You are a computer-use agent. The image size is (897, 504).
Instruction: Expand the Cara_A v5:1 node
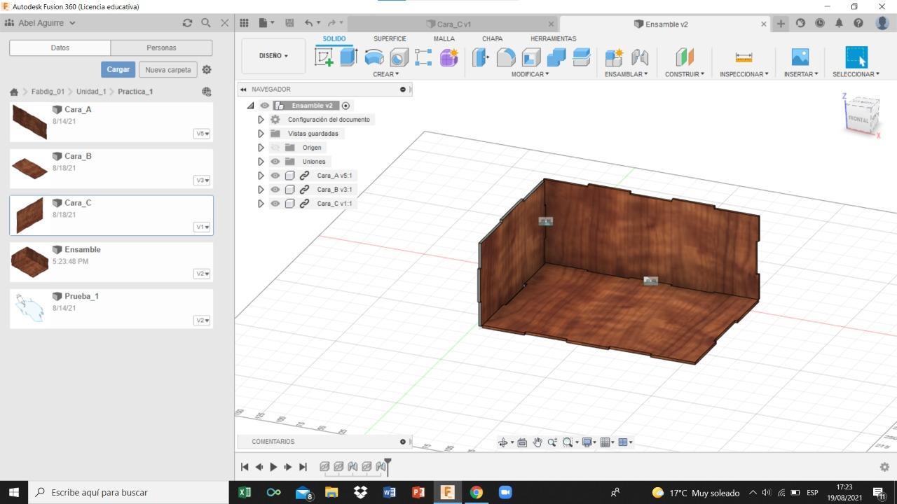tap(261, 176)
